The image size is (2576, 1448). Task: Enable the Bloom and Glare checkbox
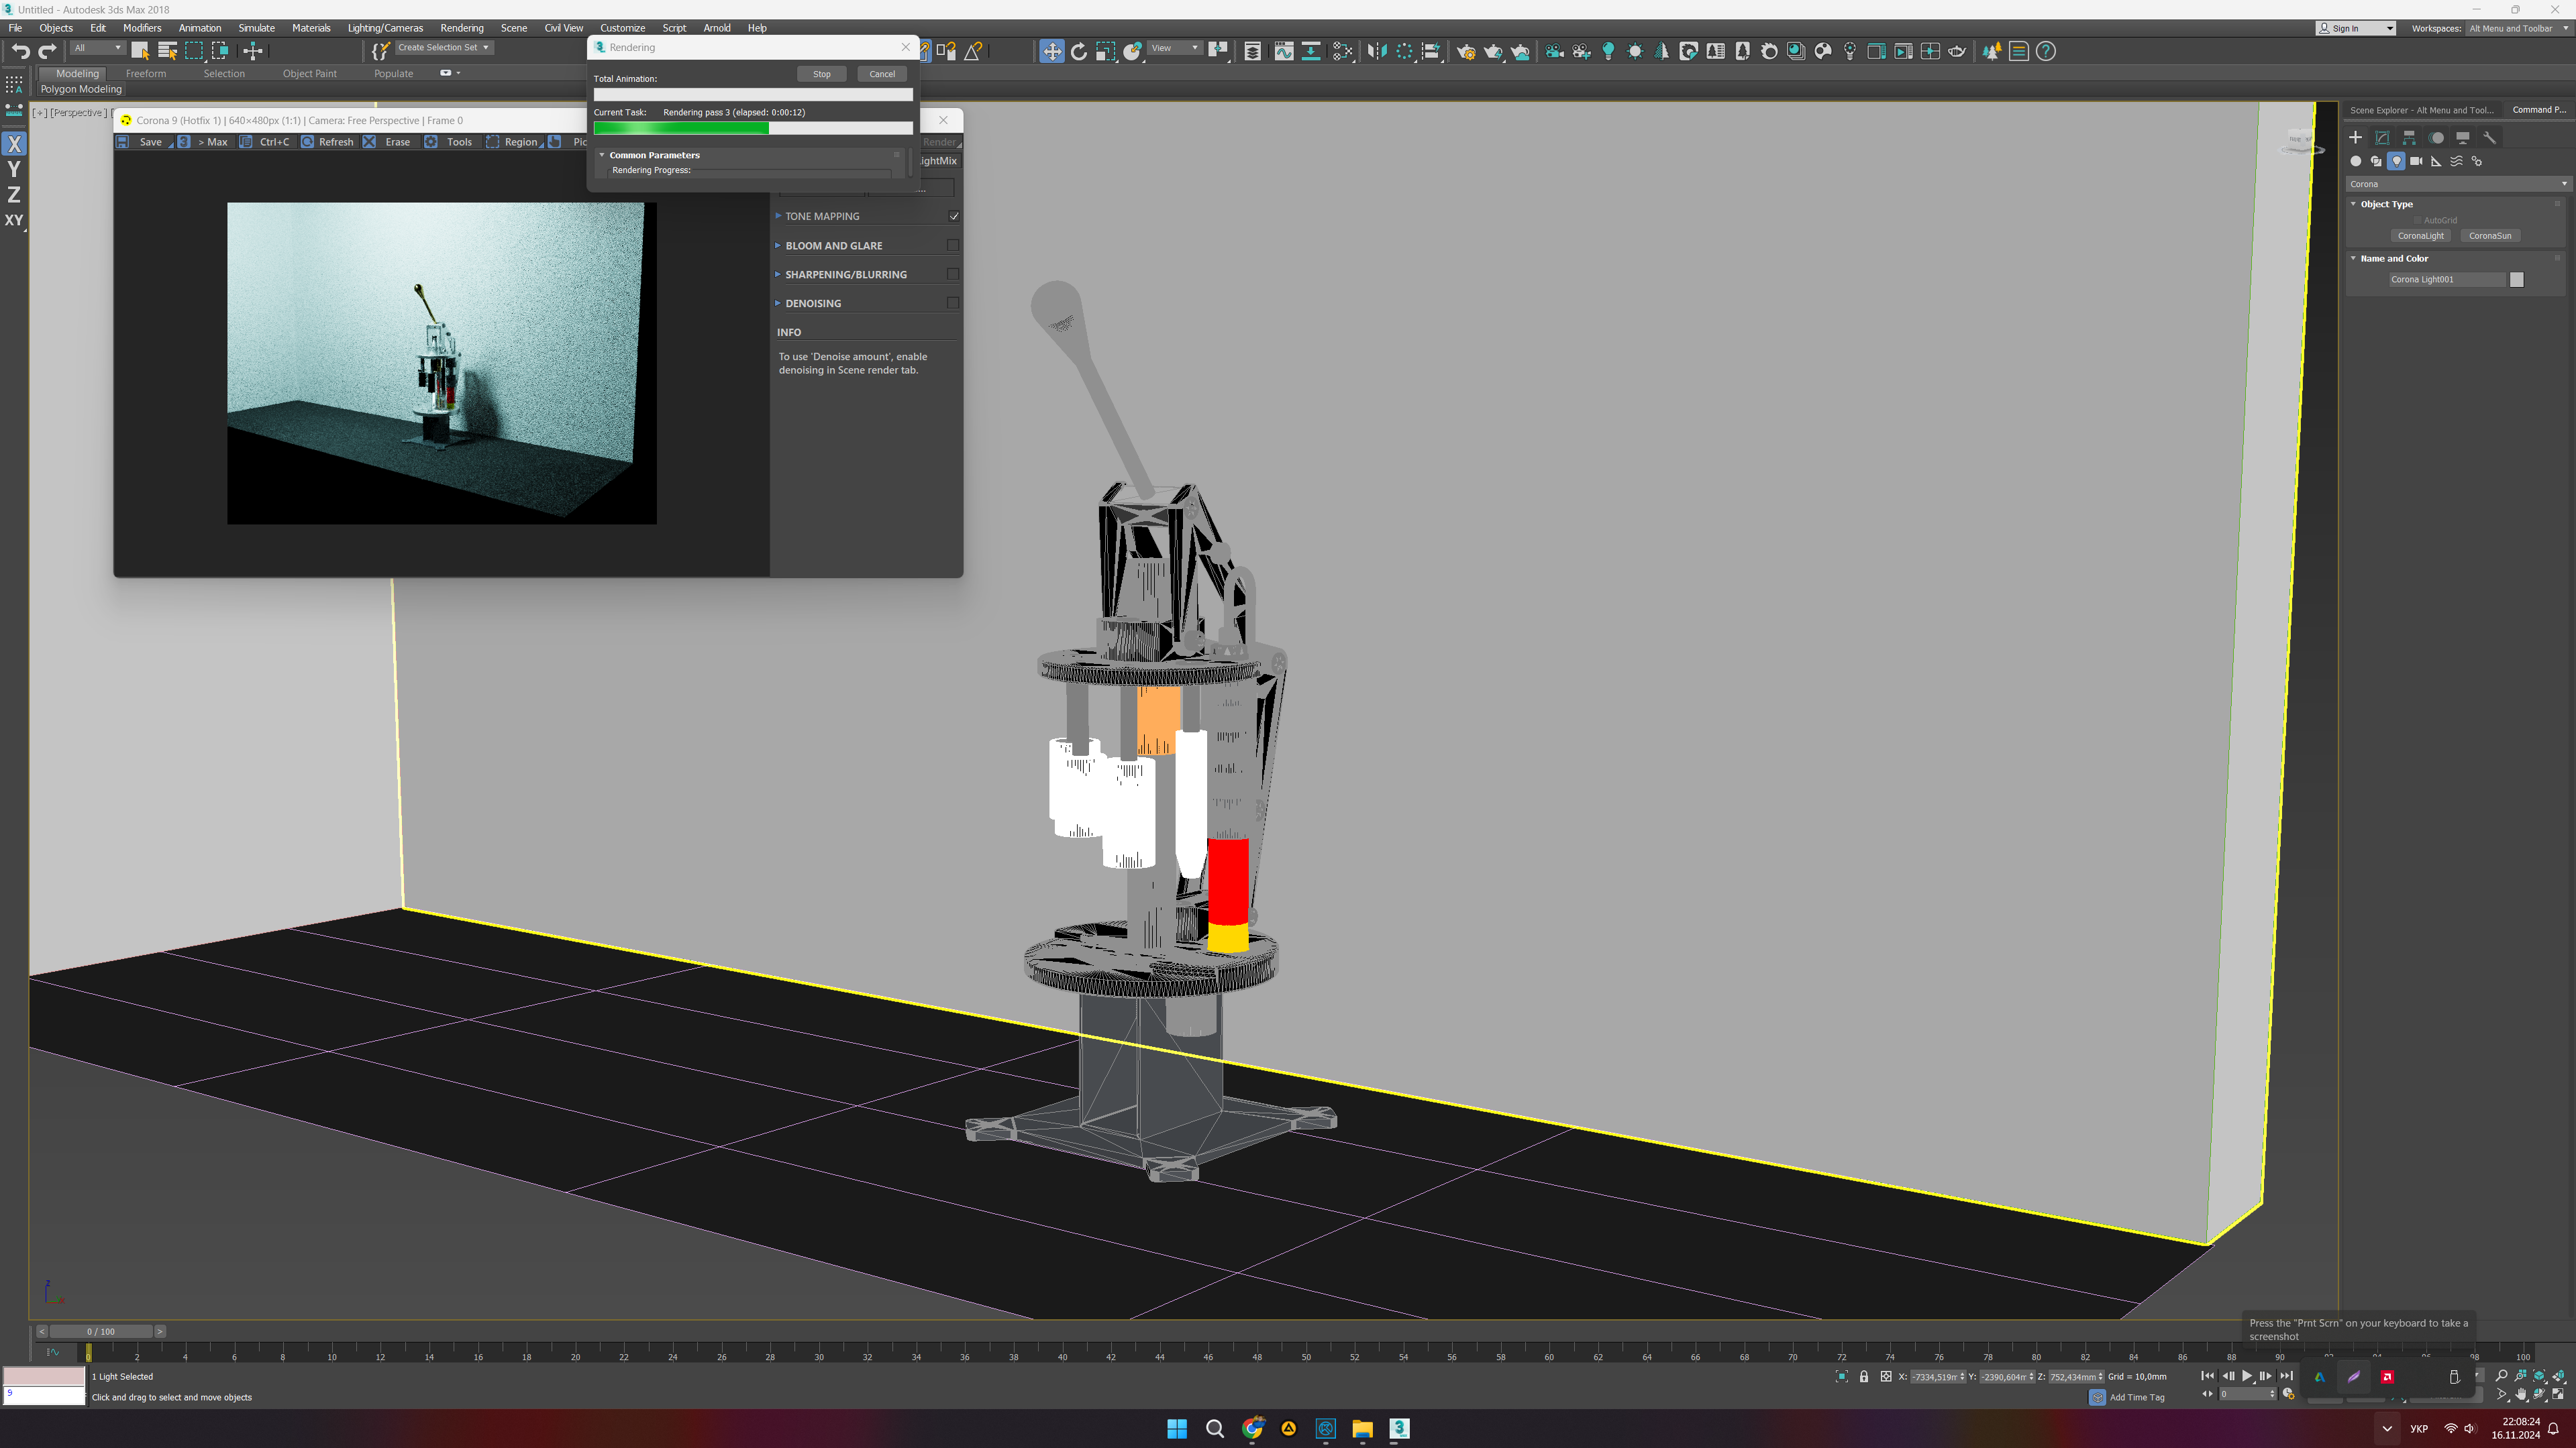point(954,245)
